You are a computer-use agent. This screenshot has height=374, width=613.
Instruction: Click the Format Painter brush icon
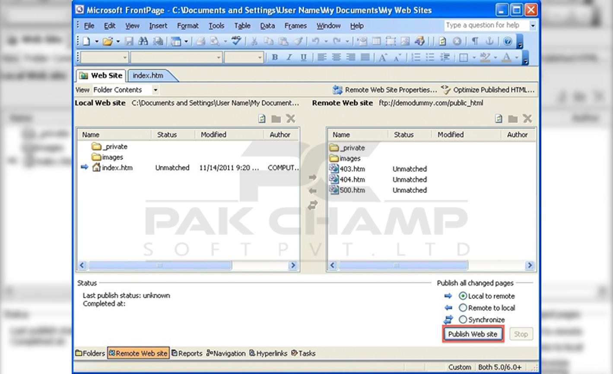[x=298, y=41]
